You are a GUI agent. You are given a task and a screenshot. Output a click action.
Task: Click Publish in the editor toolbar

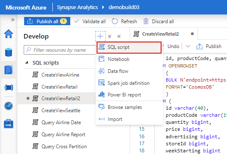(x=209, y=46)
